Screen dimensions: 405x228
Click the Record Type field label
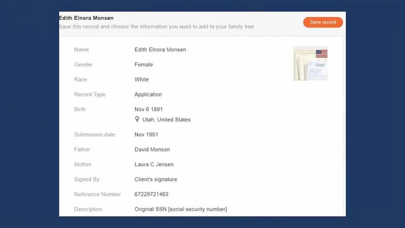[x=90, y=95]
